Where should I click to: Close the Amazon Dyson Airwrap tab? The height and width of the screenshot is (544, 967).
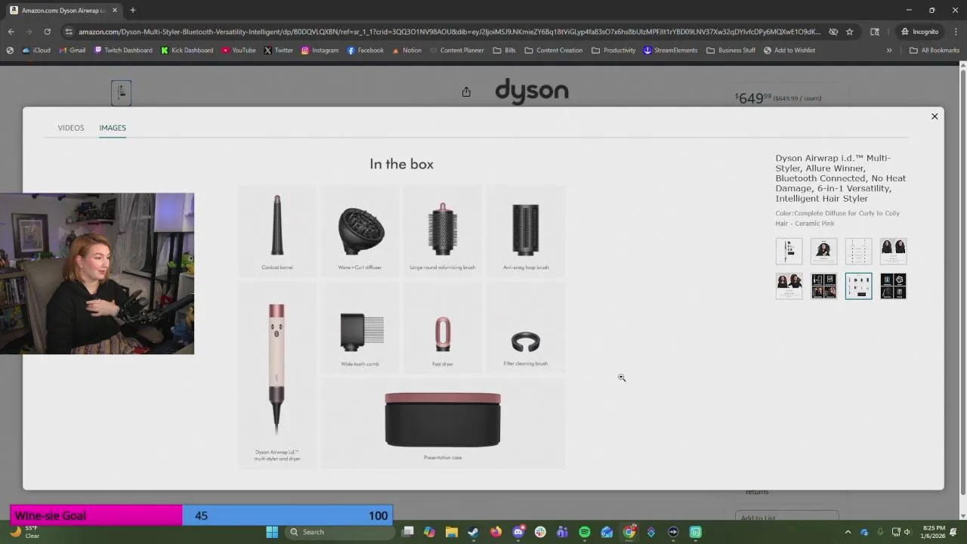tap(113, 11)
